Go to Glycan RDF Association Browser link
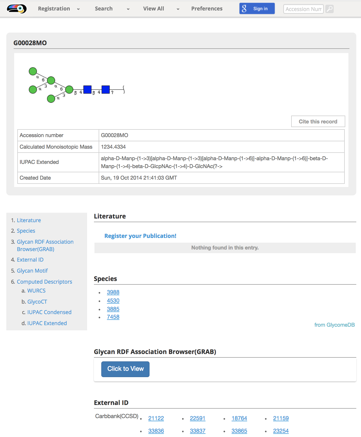The image size is (361, 437). tap(45, 245)
